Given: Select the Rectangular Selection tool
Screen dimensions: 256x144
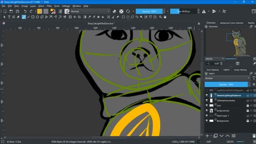Looking at the screenshot, I should [x=123, y=17].
